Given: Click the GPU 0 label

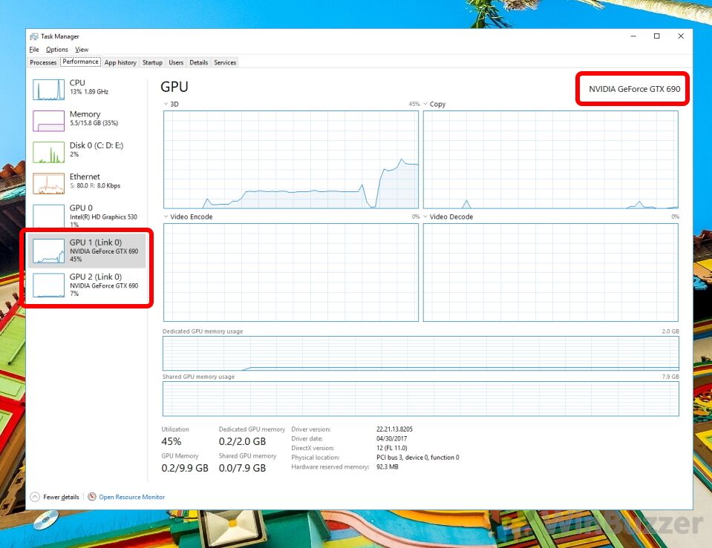Looking at the screenshot, I should coord(81,208).
